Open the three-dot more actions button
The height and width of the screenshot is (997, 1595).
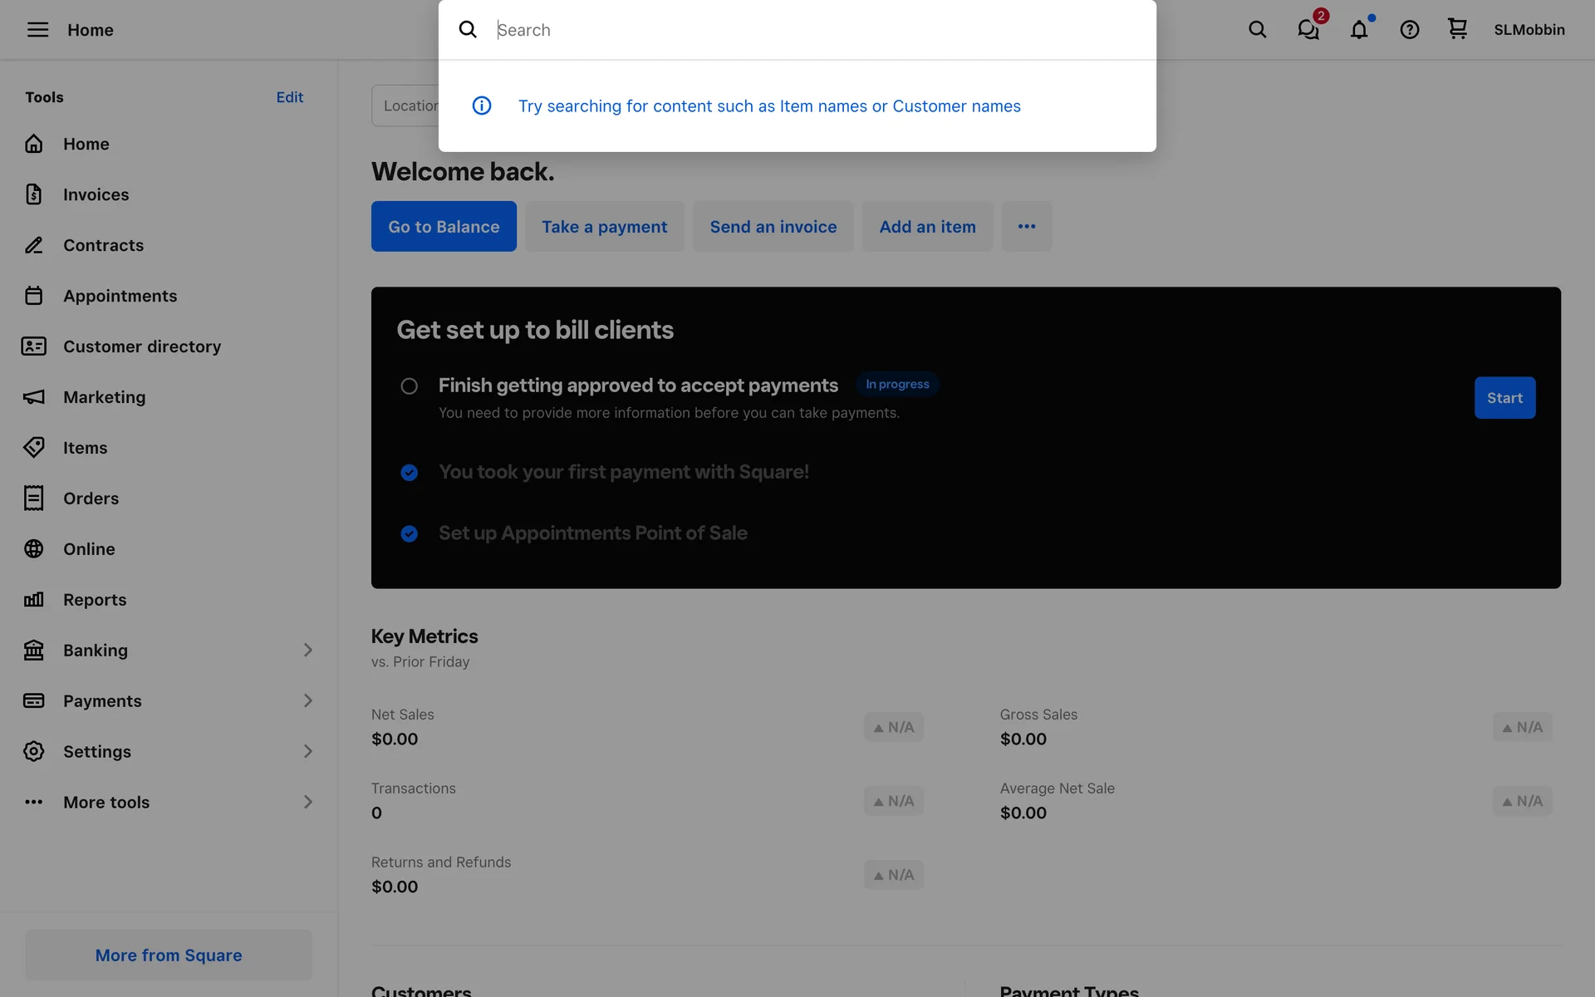click(x=1027, y=227)
